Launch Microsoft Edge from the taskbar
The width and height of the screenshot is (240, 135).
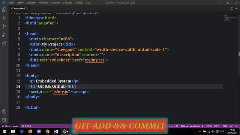(22, 132)
